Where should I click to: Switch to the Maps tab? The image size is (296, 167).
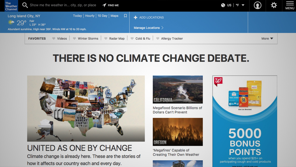click(x=114, y=16)
